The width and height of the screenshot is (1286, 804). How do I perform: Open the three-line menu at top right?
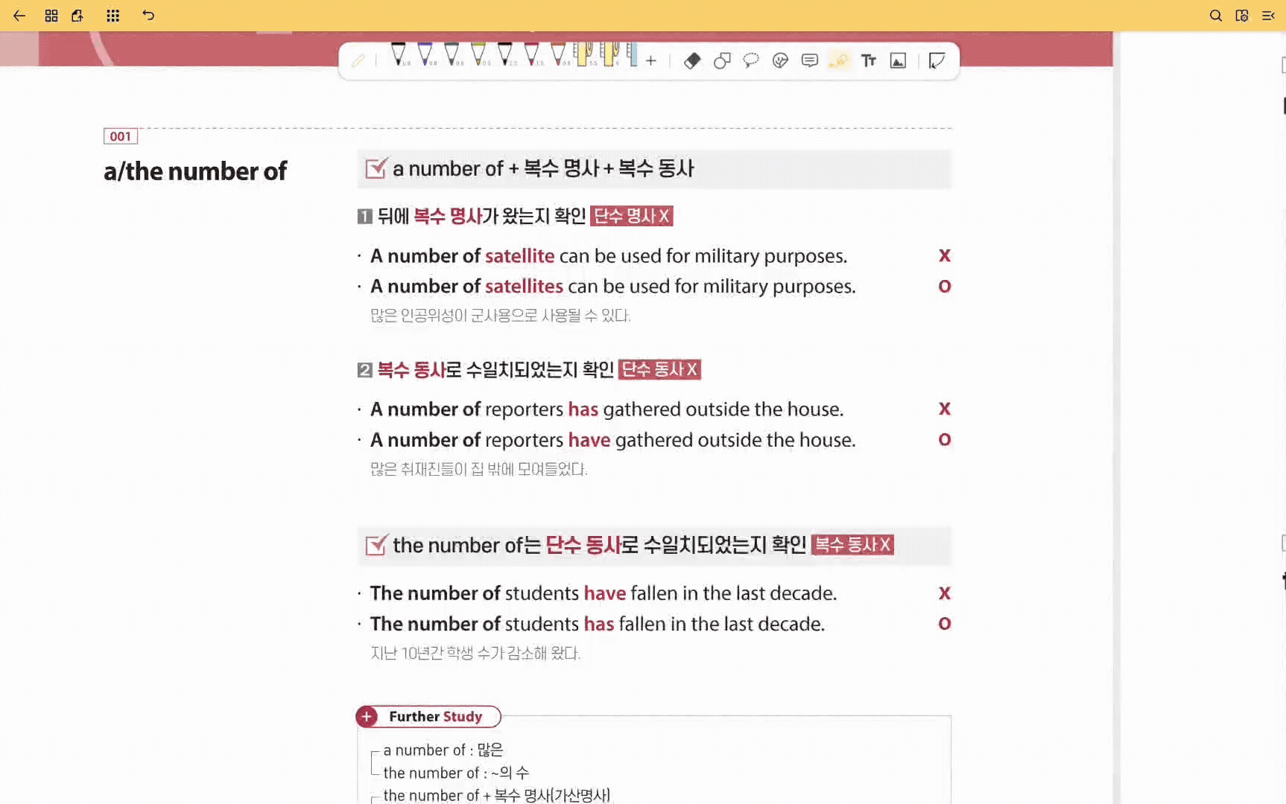pyautogui.click(x=1268, y=16)
